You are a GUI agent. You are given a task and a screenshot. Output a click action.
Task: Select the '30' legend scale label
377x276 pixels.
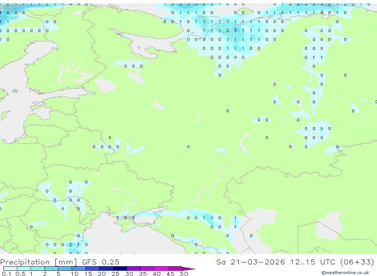129,274
